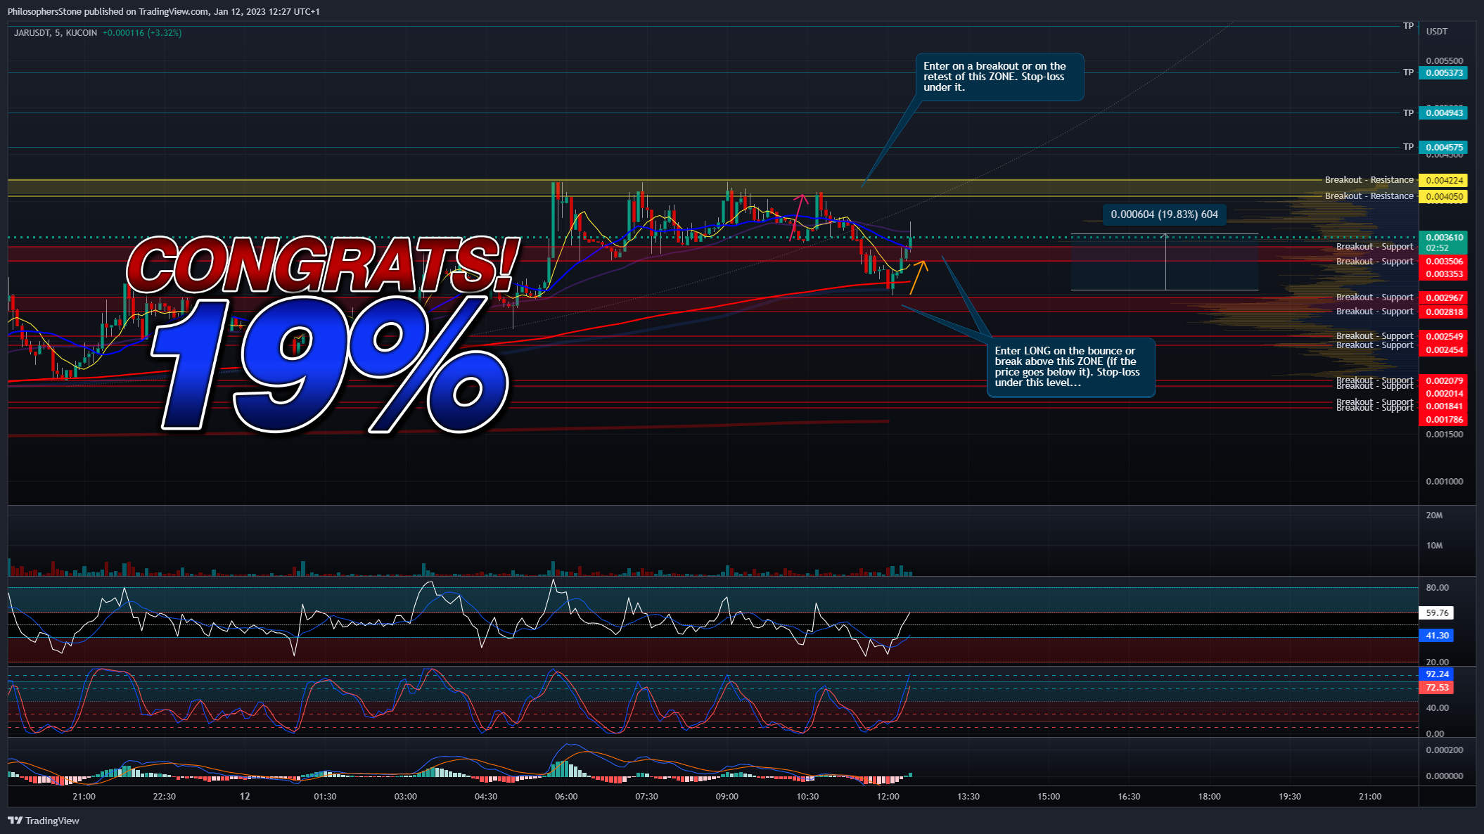Click the 20M volume axis label
1484x834 pixels.
coord(1434,515)
